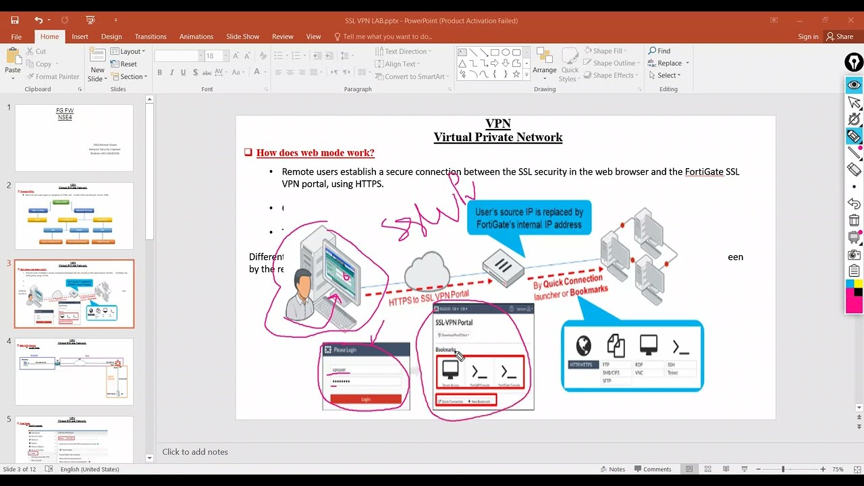Toggle text Shadow formatting
The image size is (864, 486).
coord(195,72)
